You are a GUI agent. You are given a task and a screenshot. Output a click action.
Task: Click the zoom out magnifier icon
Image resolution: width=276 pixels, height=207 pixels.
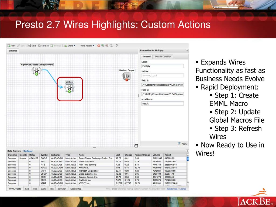tap(107, 46)
